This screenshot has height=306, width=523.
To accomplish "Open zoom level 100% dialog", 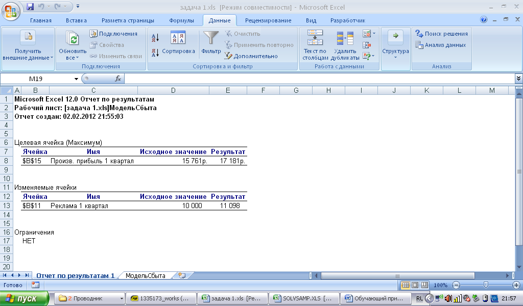I will pyautogui.click(x=440, y=285).
